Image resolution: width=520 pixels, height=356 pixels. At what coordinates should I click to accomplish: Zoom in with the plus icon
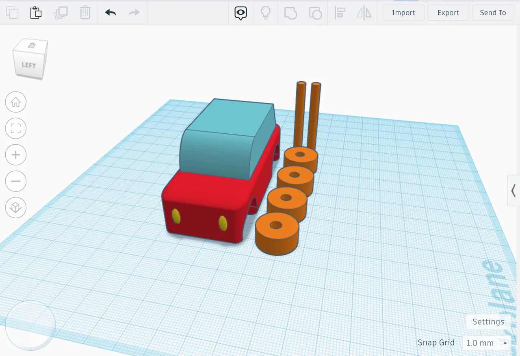(x=15, y=155)
